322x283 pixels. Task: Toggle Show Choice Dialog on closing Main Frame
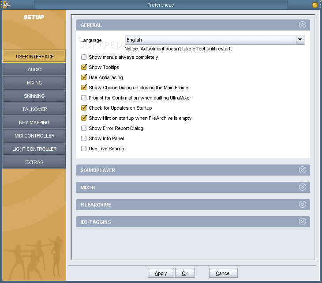(x=84, y=88)
